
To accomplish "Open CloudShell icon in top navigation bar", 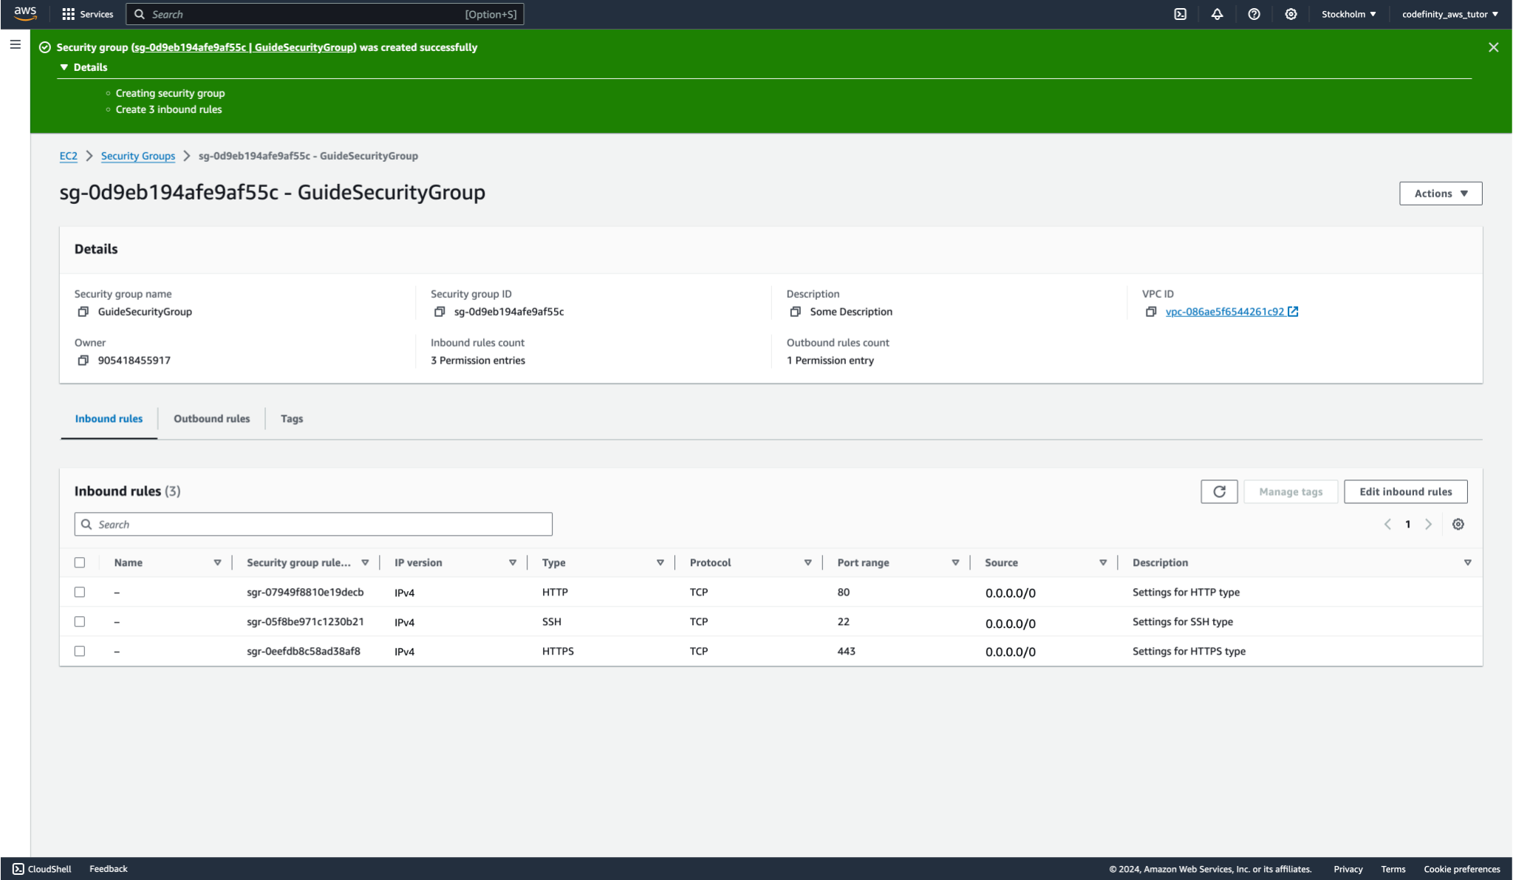I will click(1180, 14).
